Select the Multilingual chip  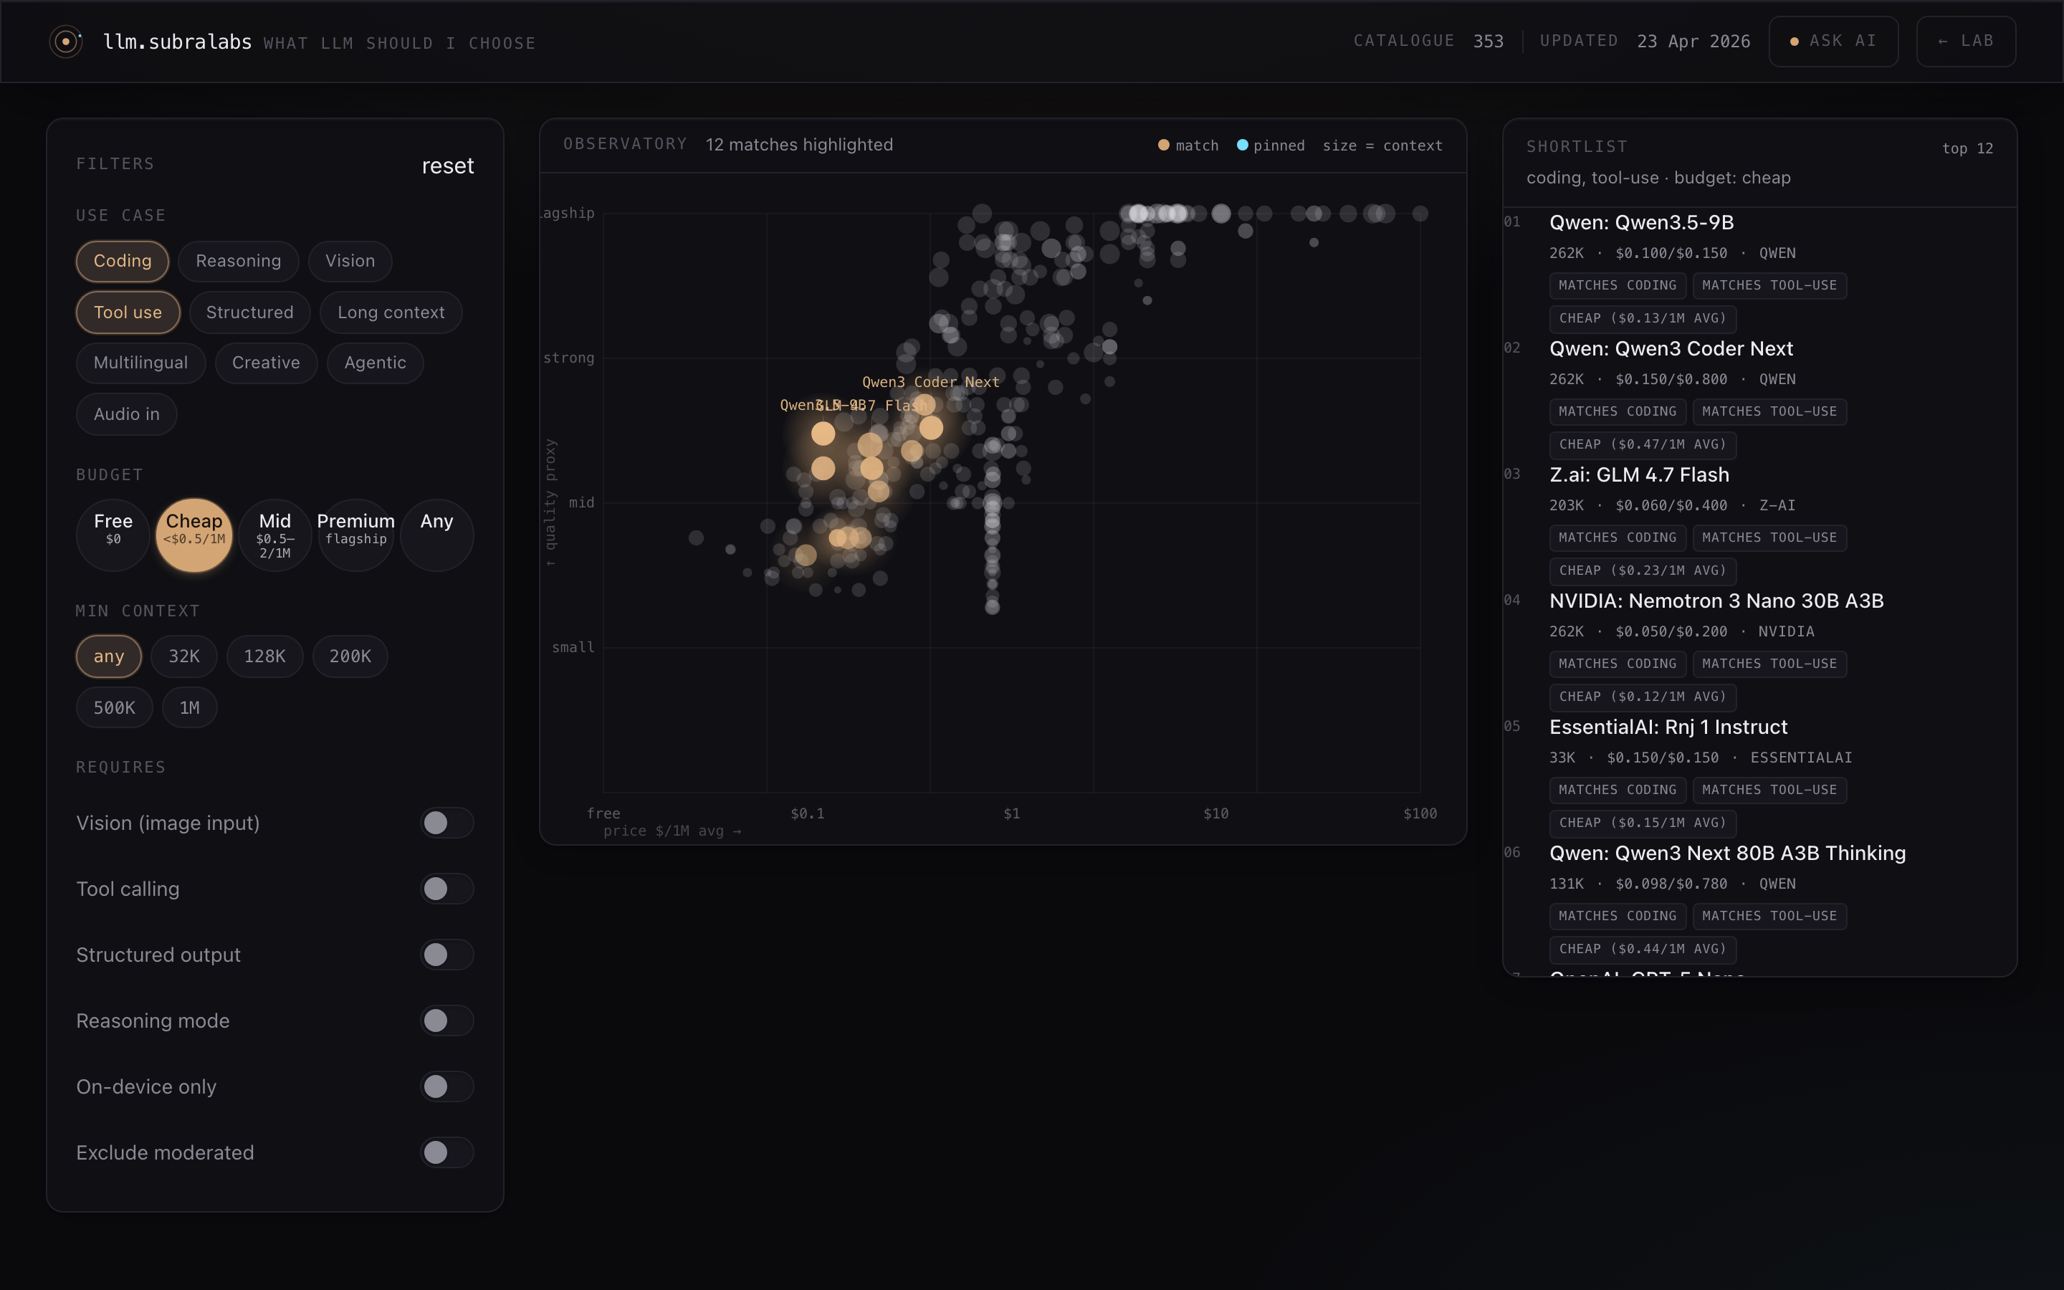[140, 363]
